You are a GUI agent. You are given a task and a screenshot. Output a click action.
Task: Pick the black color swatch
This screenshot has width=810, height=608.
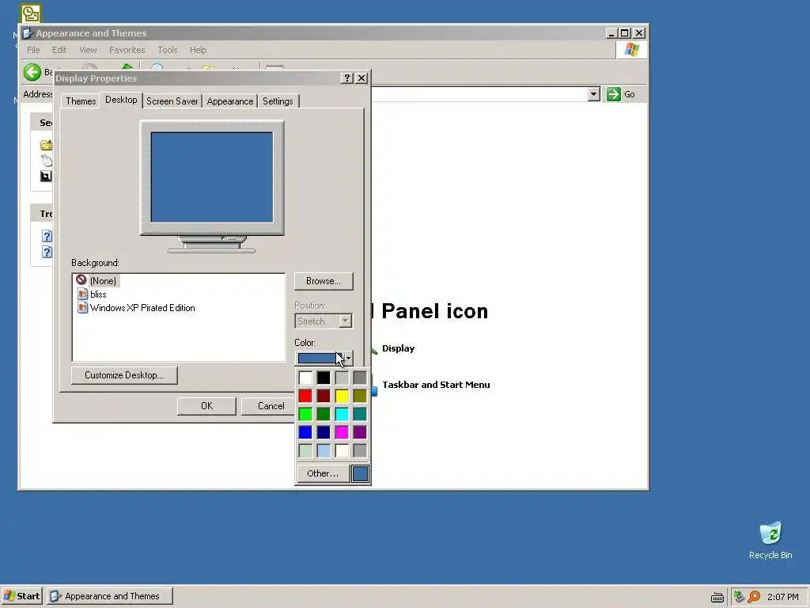tap(324, 378)
